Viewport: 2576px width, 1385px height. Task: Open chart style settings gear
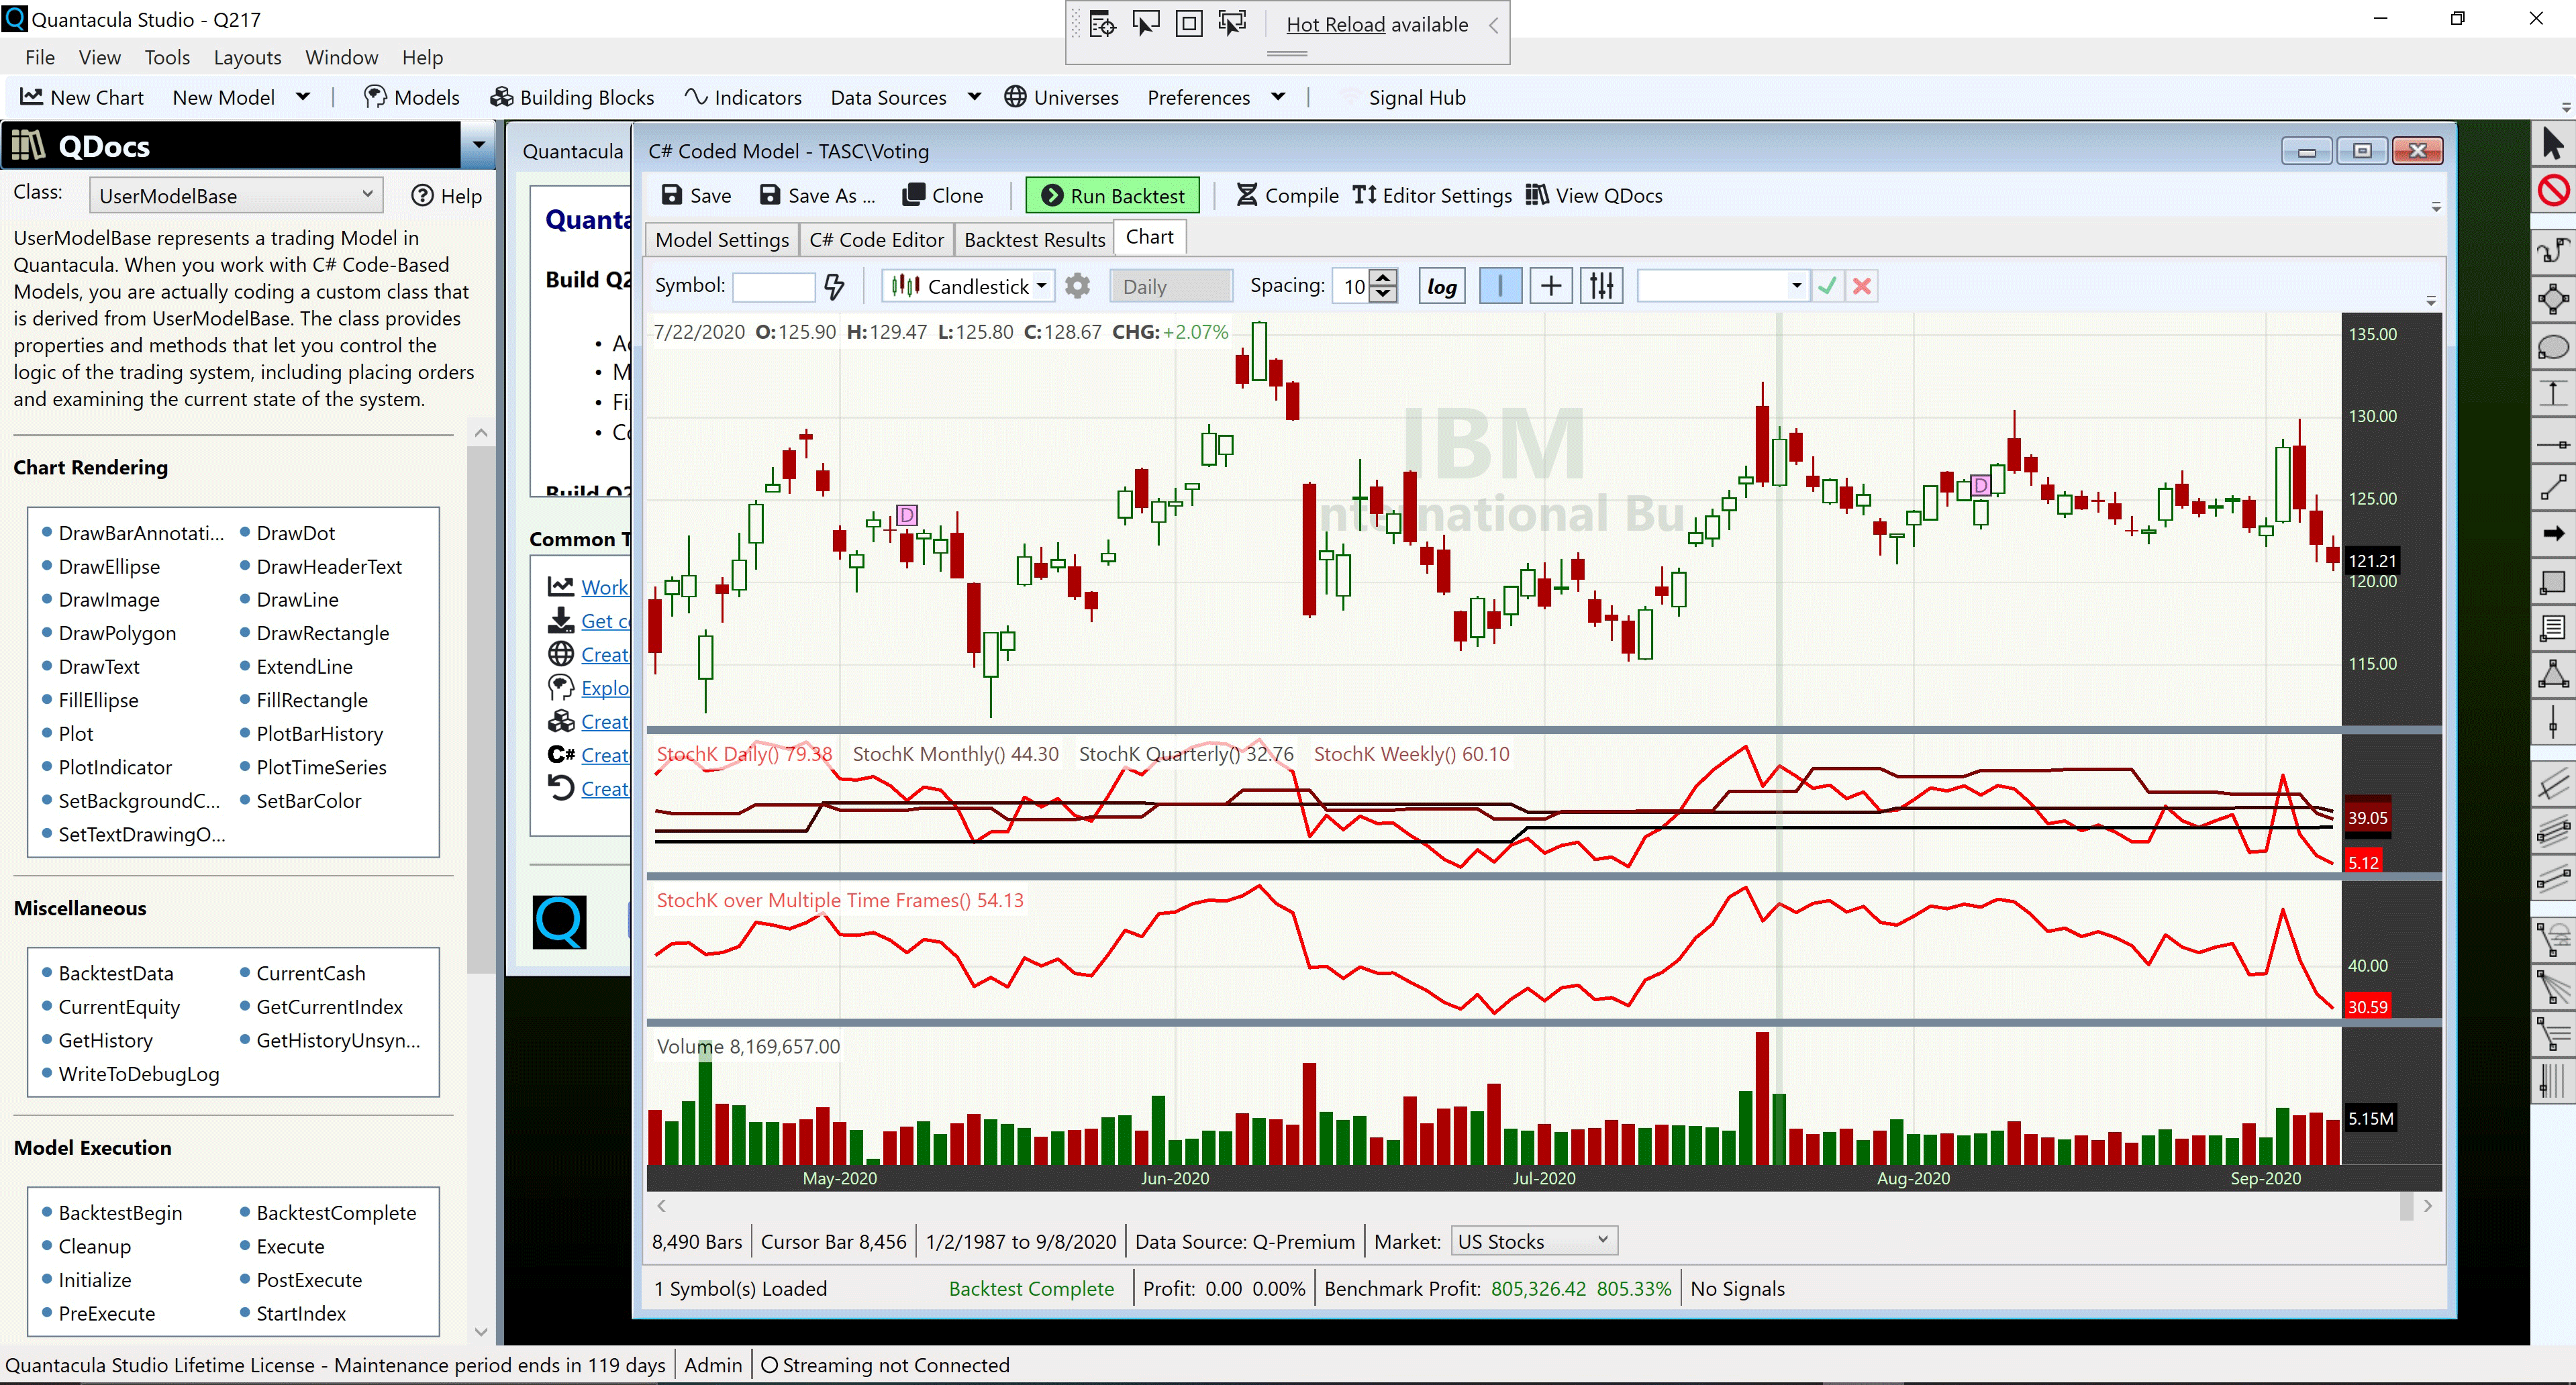tap(1077, 287)
